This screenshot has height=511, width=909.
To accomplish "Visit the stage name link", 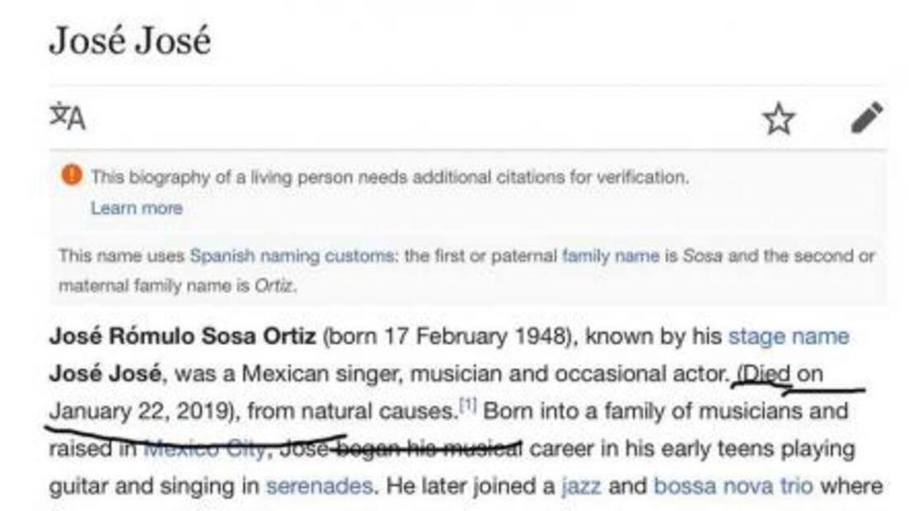I will click(788, 336).
